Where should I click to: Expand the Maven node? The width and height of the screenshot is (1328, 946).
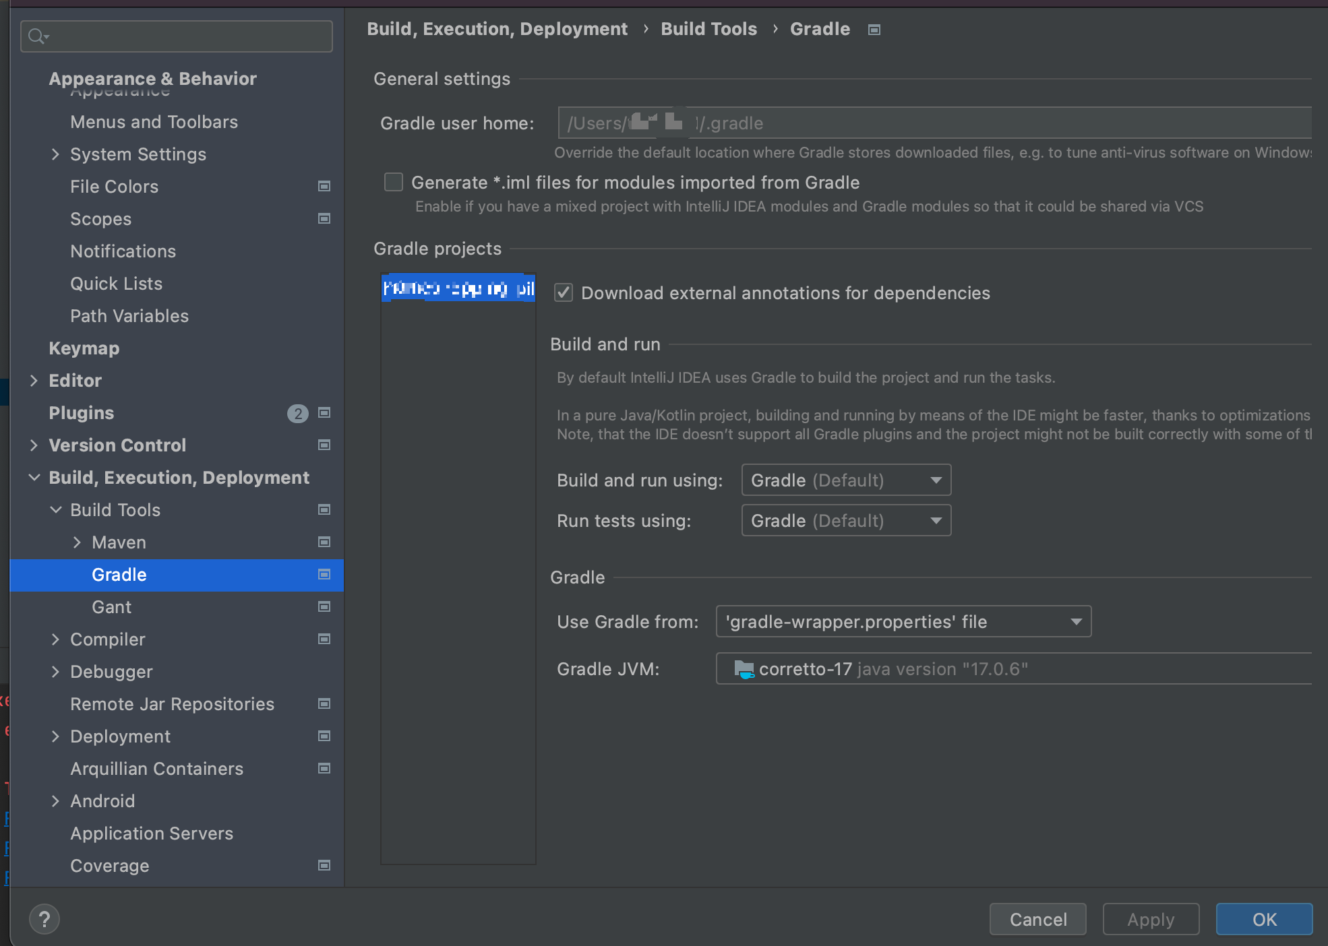tap(77, 542)
